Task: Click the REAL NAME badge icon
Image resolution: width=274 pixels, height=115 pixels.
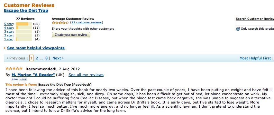Action: click(19, 79)
